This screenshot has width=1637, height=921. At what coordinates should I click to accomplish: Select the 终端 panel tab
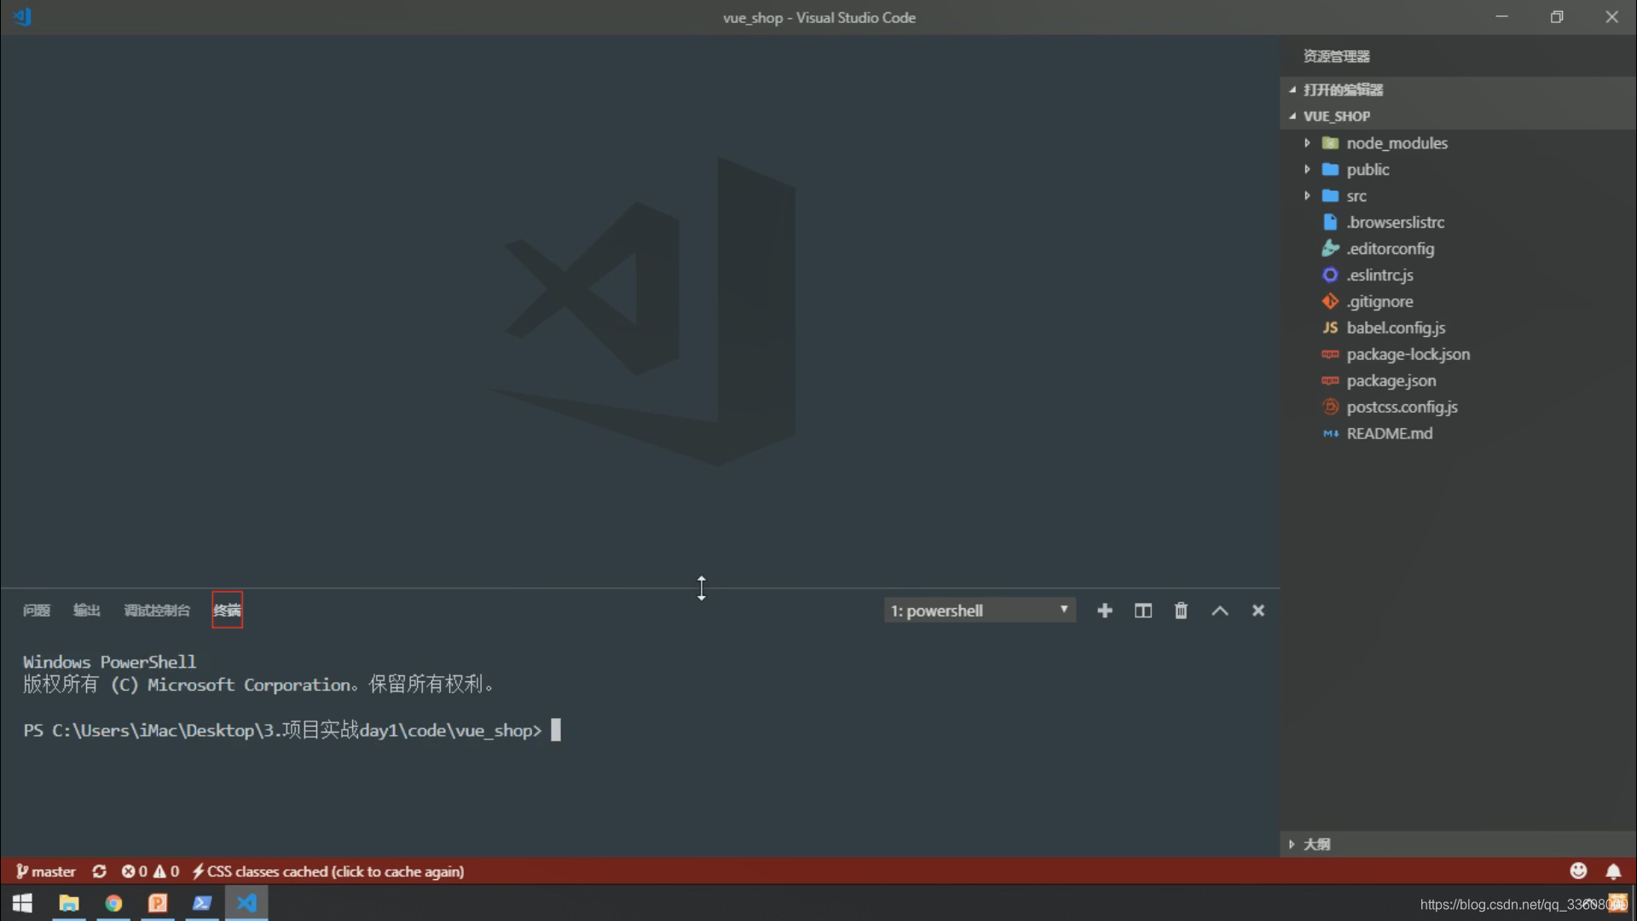tap(227, 611)
